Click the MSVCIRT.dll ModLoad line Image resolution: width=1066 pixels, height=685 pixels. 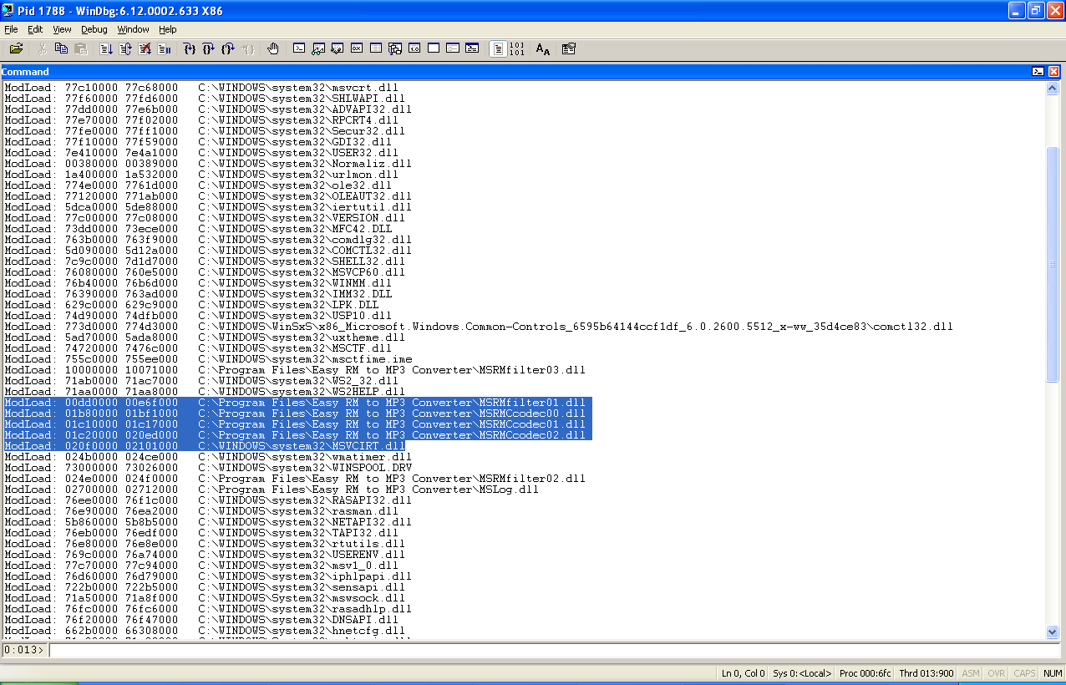click(x=205, y=446)
